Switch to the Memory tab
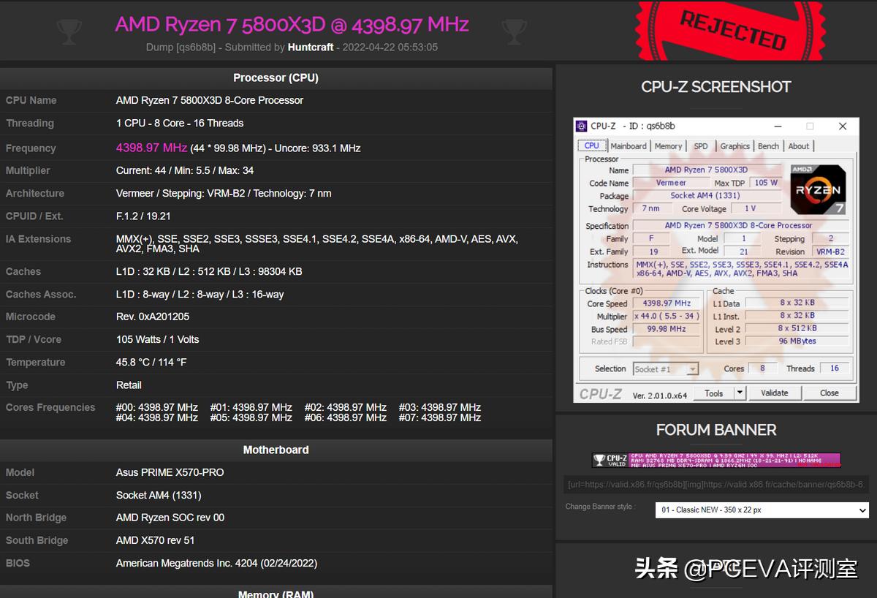The image size is (877, 598). coord(669,145)
